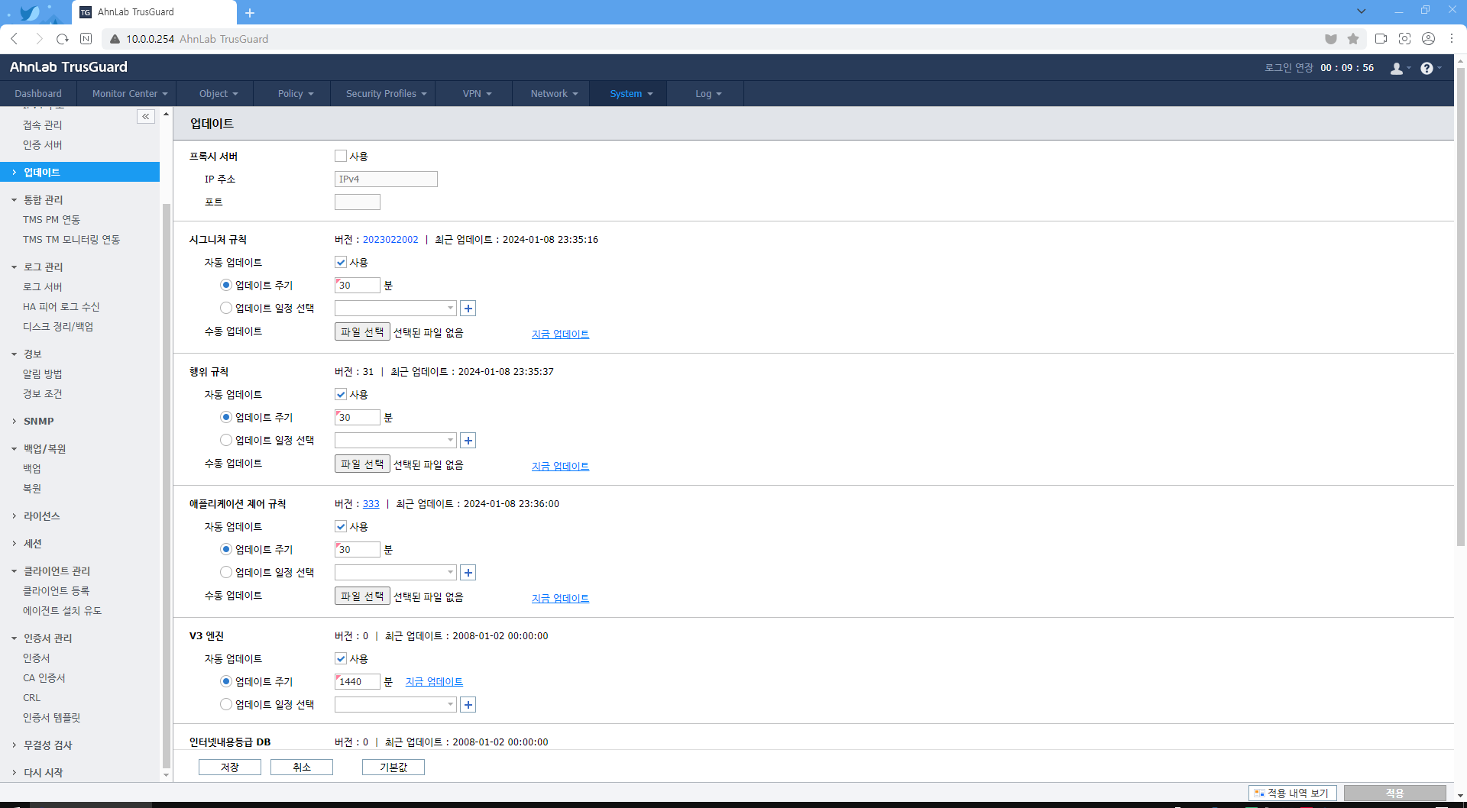
Task: Open new browser tab with plus icon
Action: click(x=250, y=12)
